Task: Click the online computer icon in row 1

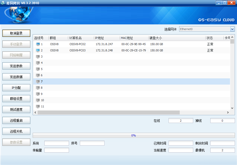Action: (x=38, y=44)
